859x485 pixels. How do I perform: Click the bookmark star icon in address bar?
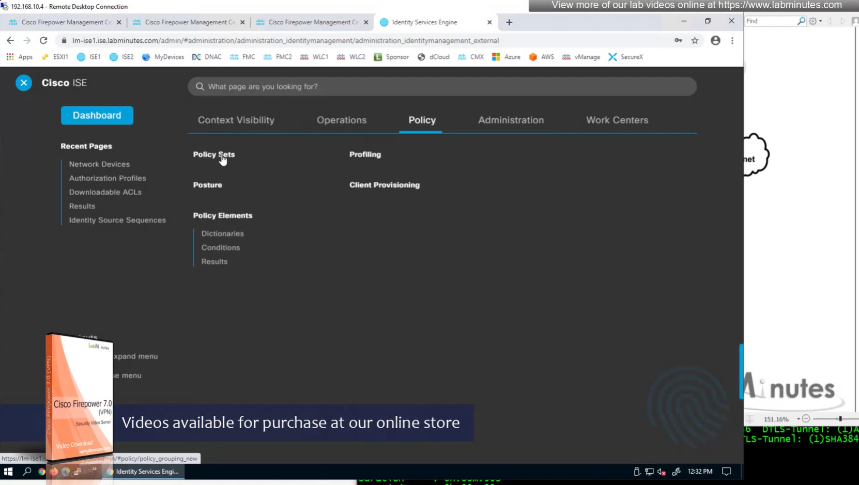point(695,40)
